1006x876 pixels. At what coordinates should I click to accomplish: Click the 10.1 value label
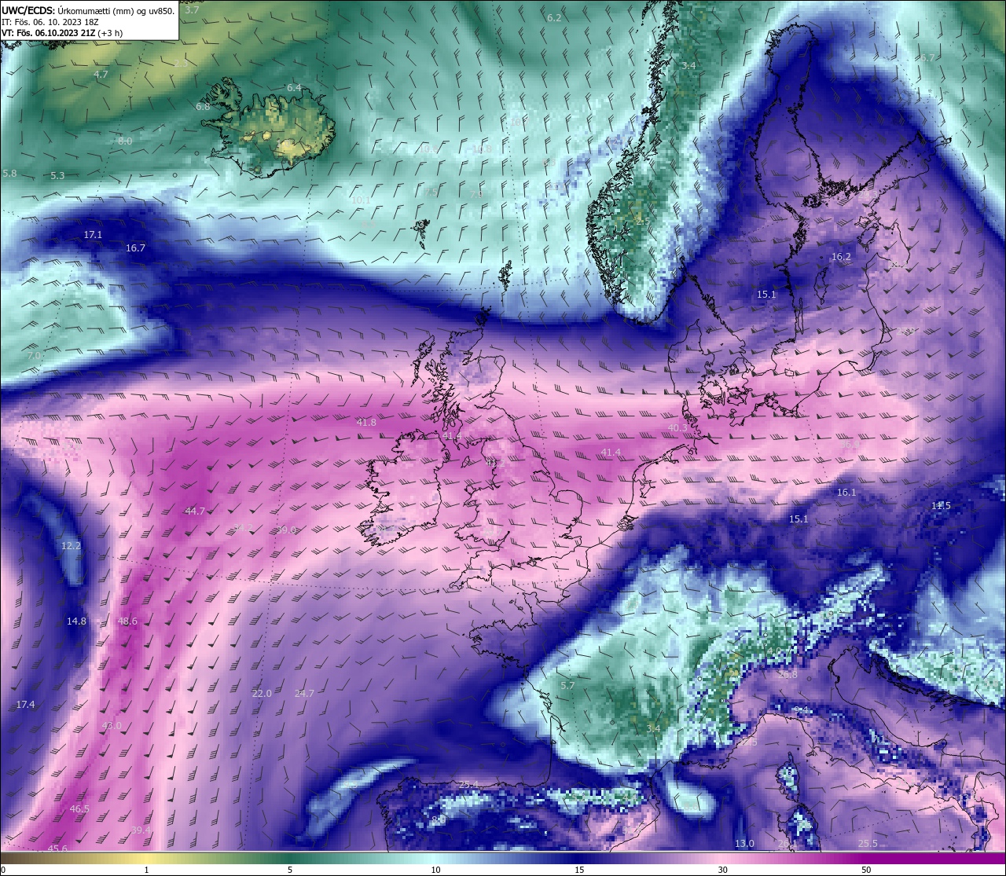tap(361, 200)
